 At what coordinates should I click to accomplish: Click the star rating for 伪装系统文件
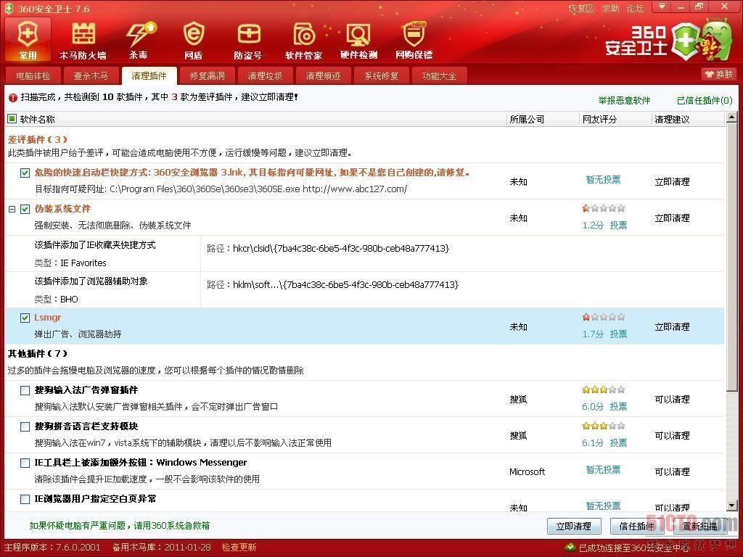pos(604,208)
